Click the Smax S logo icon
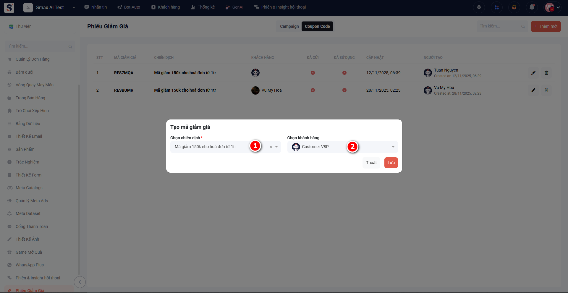Screen dimensions: 568x293 [x=9, y=7]
